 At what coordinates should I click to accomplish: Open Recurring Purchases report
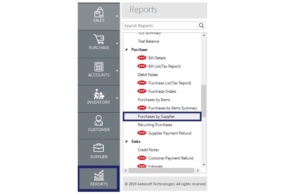(x=155, y=125)
